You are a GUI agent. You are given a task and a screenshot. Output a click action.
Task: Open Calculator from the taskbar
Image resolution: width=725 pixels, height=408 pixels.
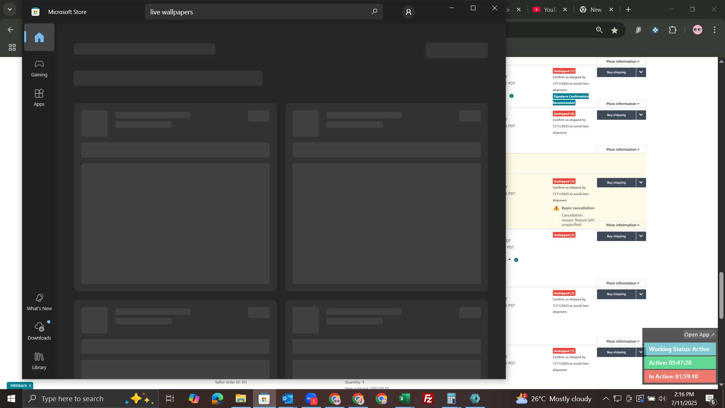pyautogui.click(x=452, y=399)
